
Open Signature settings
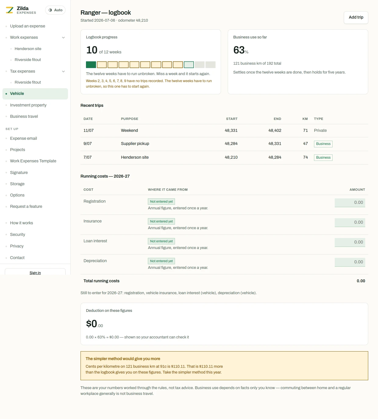pyautogui.click(x=19, y=173)
